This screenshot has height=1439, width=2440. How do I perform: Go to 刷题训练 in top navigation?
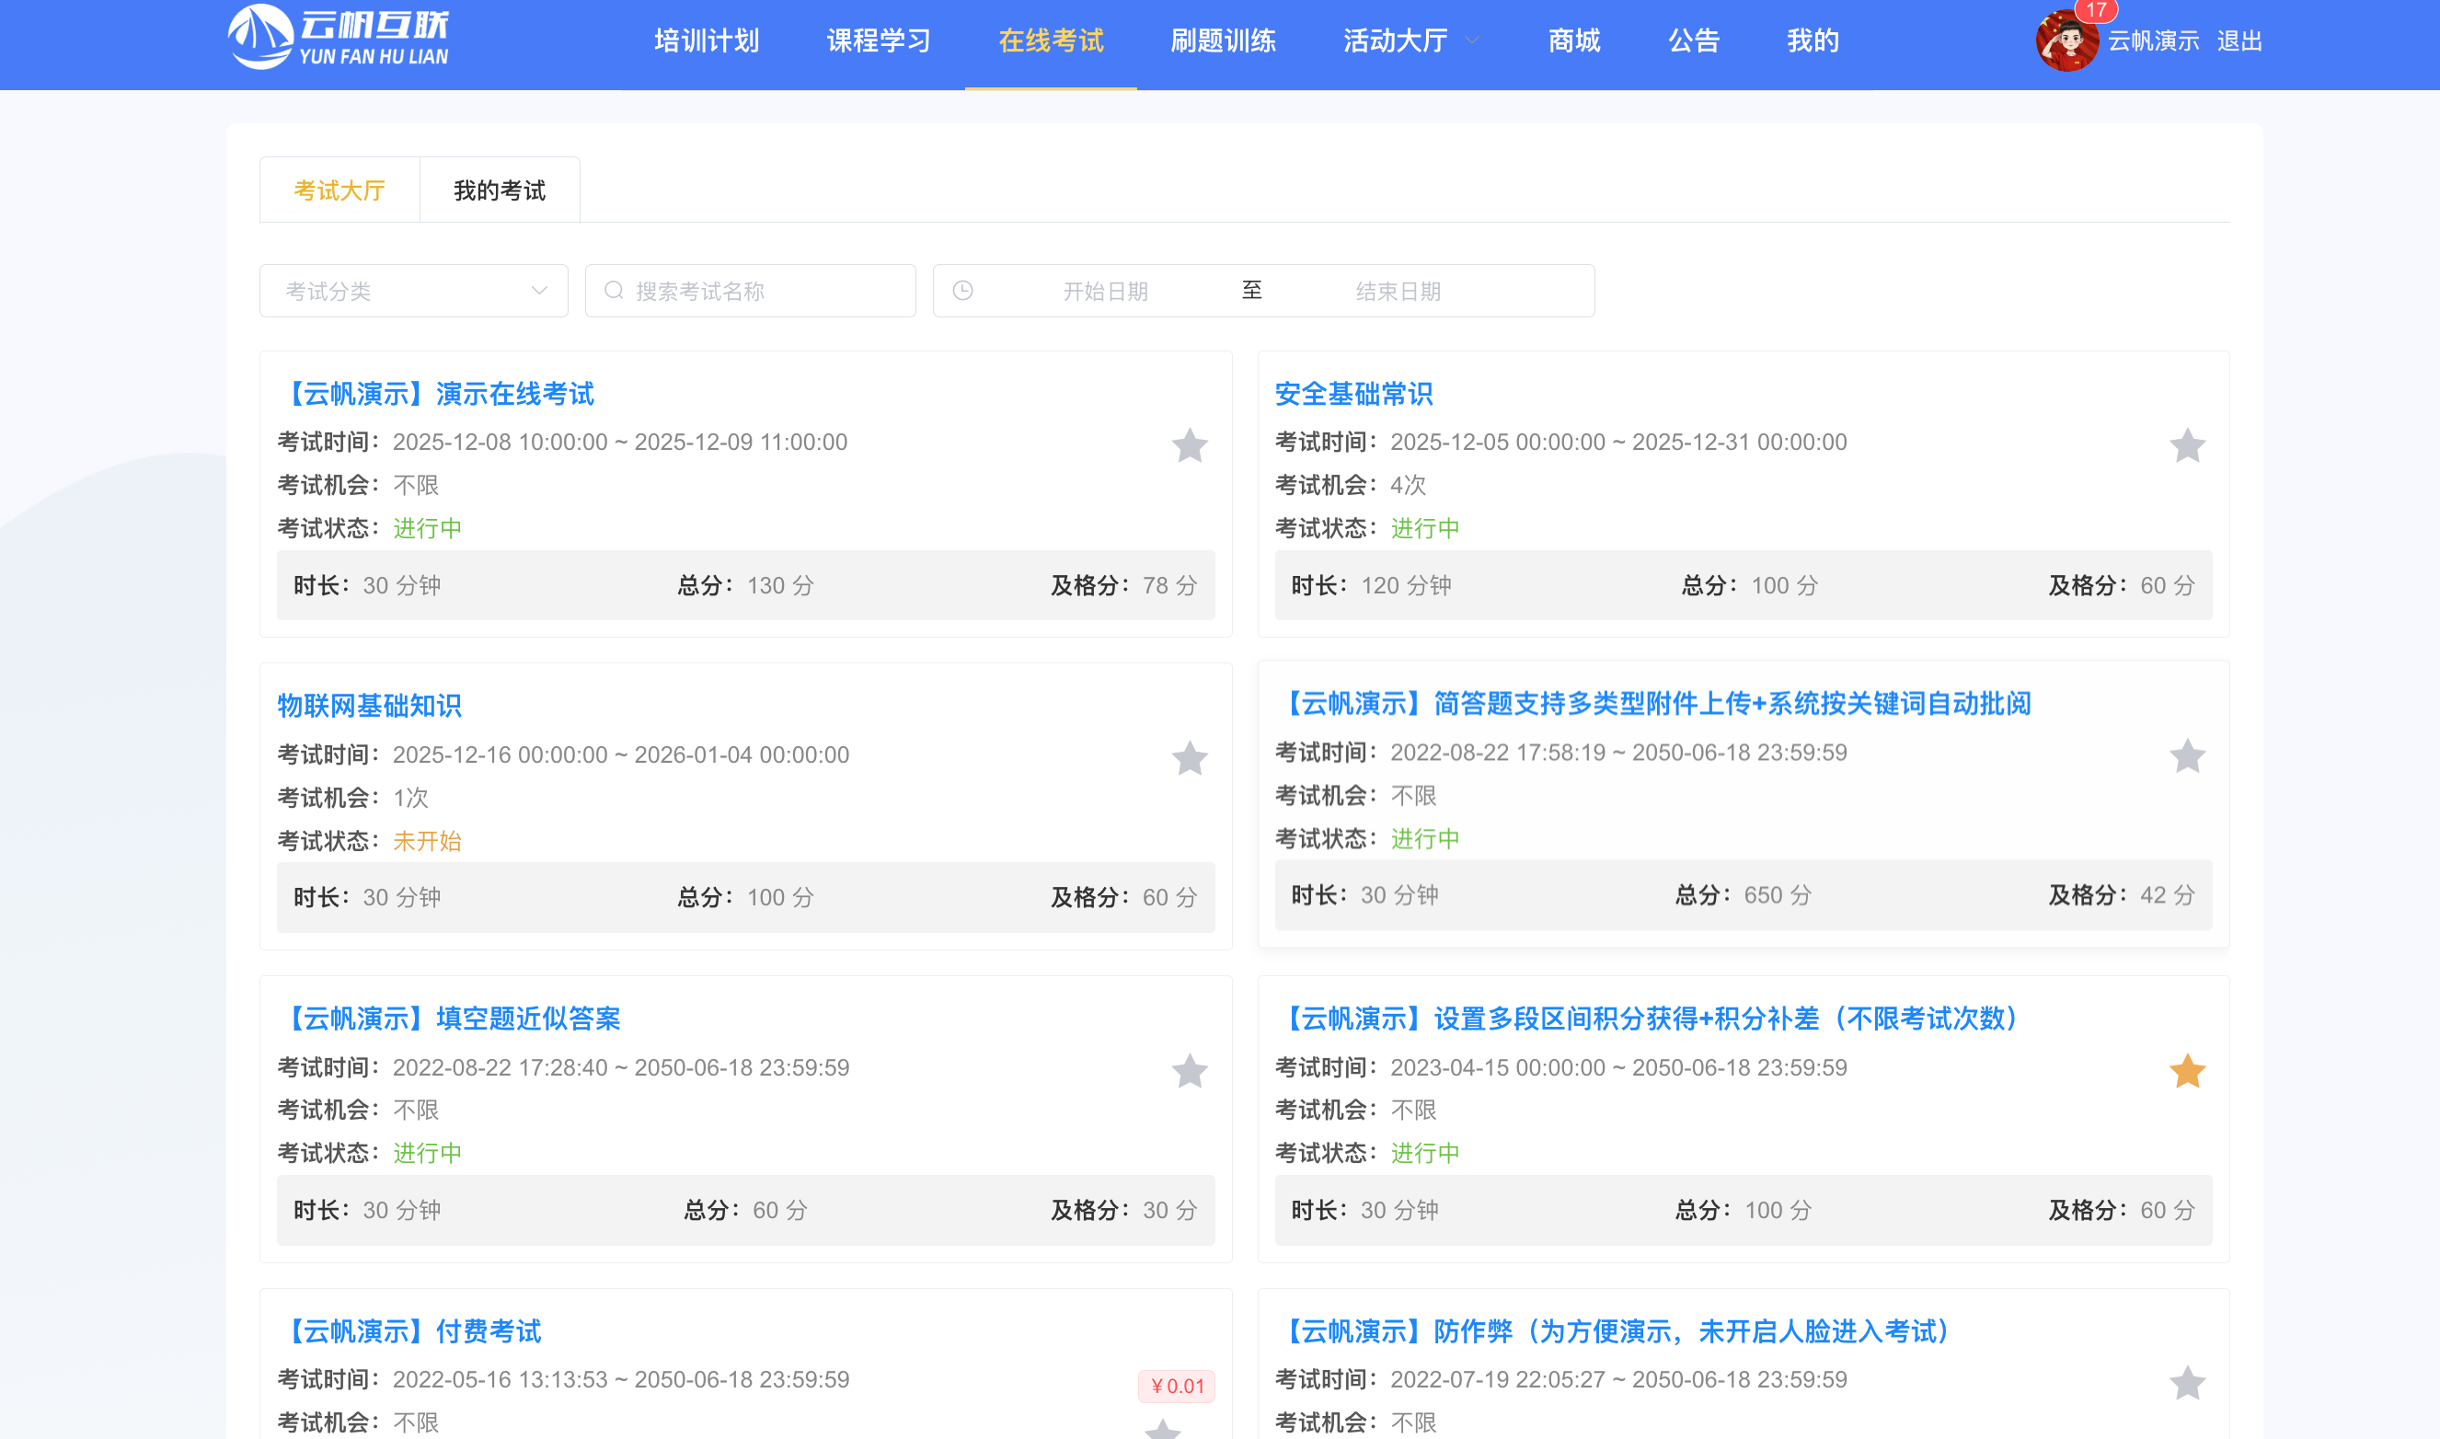(1223, 40)
